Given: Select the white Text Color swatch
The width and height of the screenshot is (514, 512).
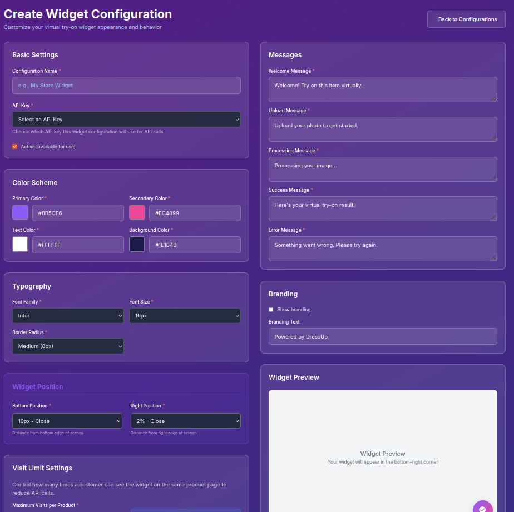Looking at the screenshot, I should tap(20, 244).
